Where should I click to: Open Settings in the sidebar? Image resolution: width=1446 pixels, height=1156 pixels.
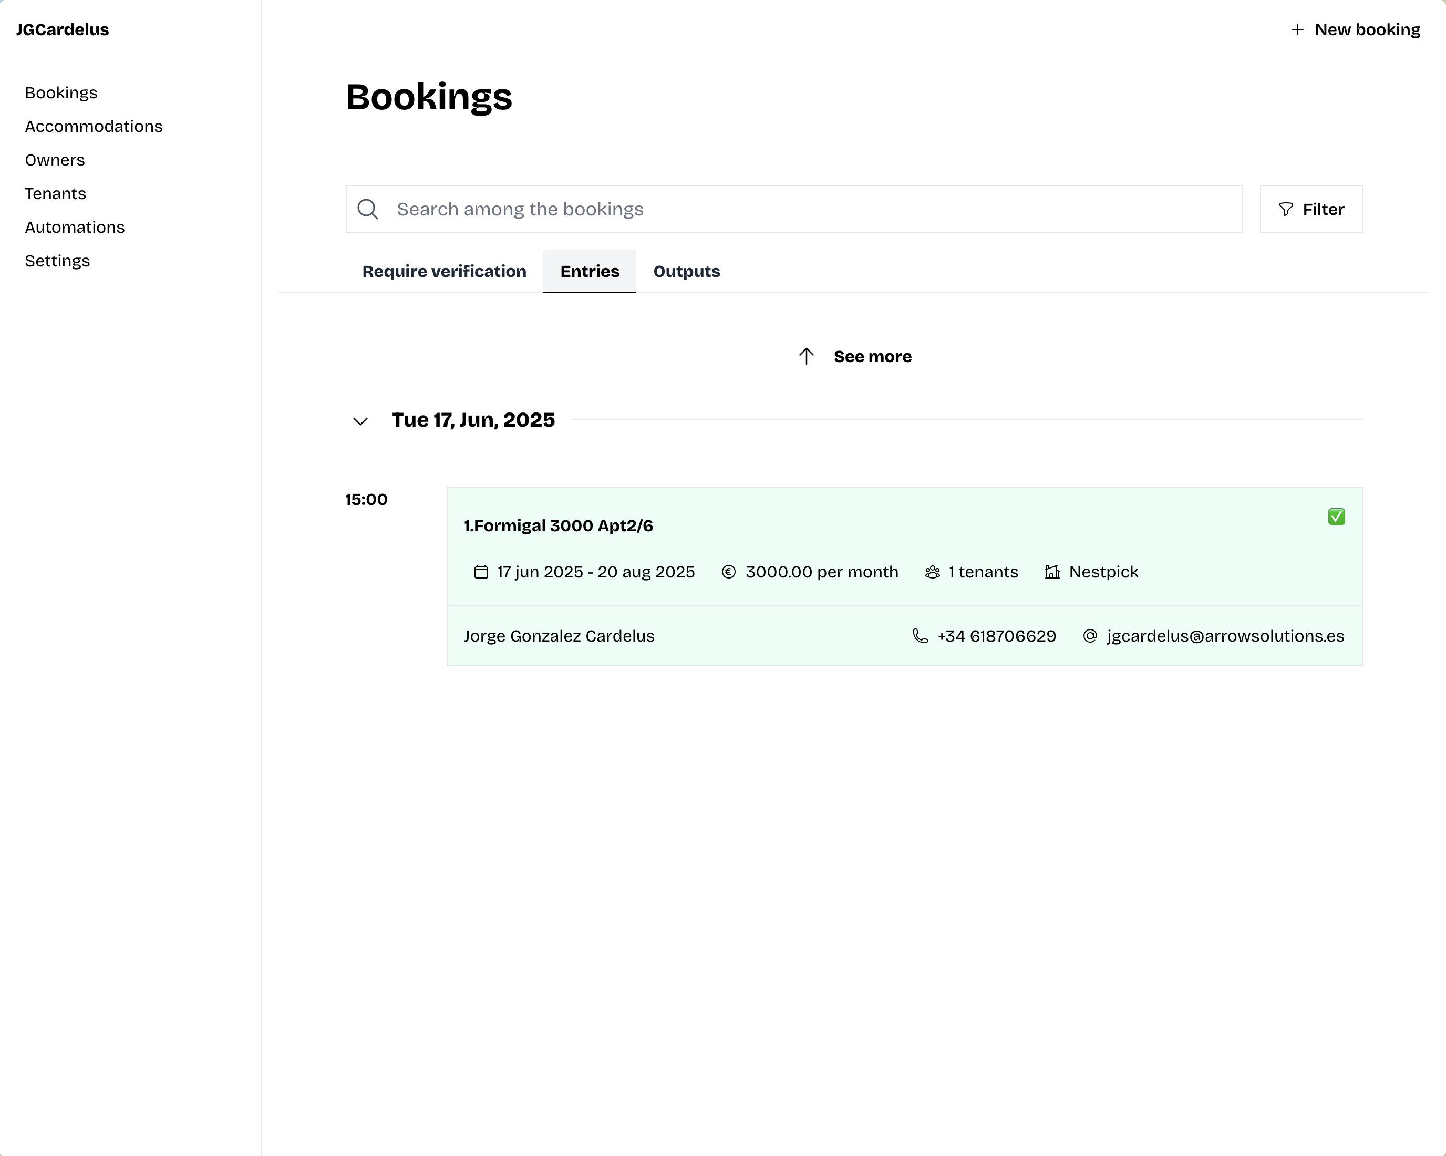tap(58, 261)
